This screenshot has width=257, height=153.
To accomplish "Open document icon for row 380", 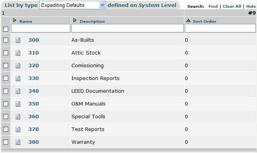I will tap(18, 142).
